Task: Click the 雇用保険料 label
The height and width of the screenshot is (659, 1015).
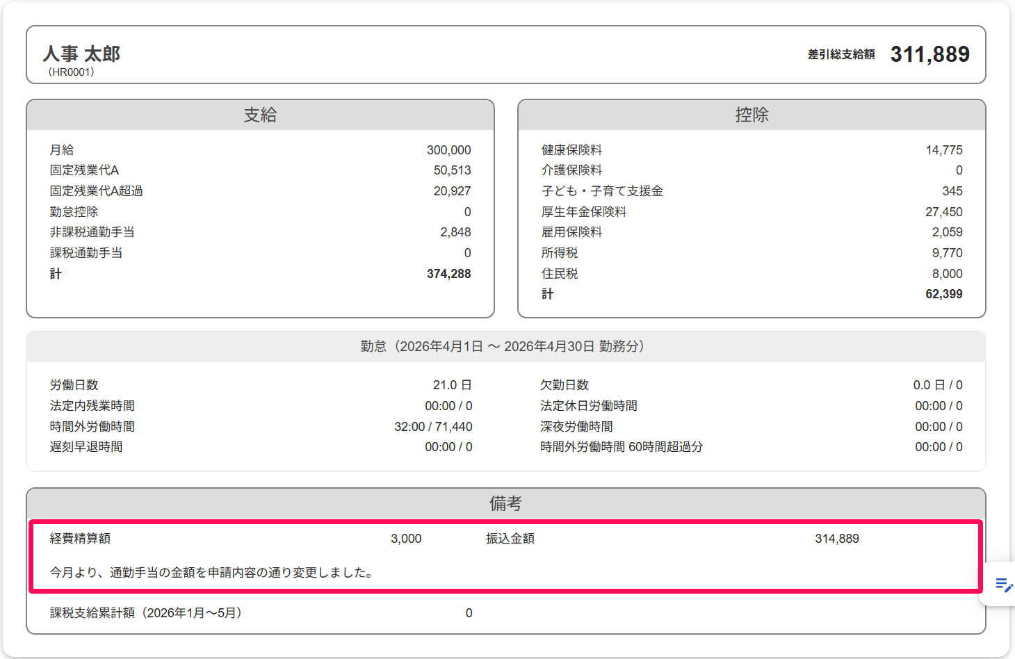Action: [571, 231]
